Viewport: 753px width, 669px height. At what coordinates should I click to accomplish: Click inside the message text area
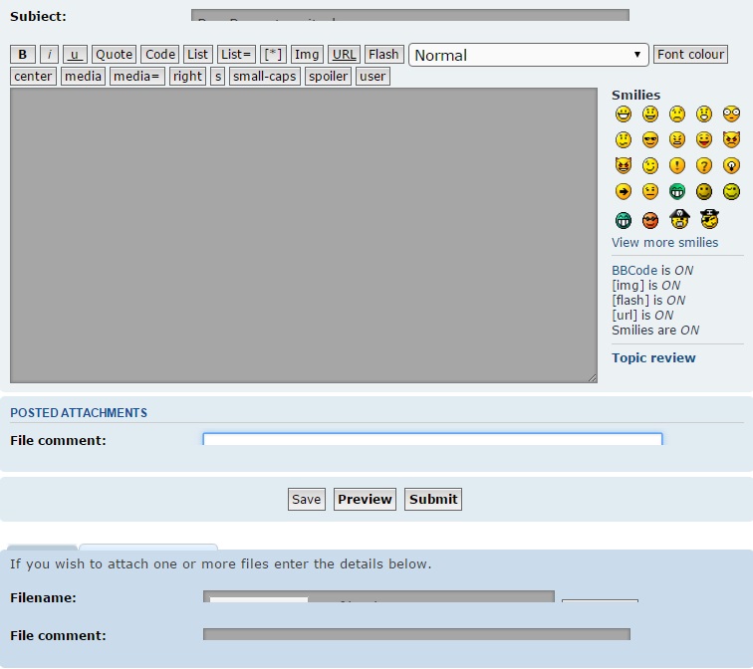(x=304, y=235)
